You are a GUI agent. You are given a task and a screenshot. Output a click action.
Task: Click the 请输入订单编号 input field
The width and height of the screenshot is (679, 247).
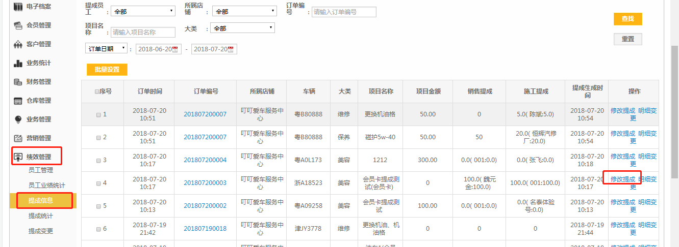coord(344,12)
